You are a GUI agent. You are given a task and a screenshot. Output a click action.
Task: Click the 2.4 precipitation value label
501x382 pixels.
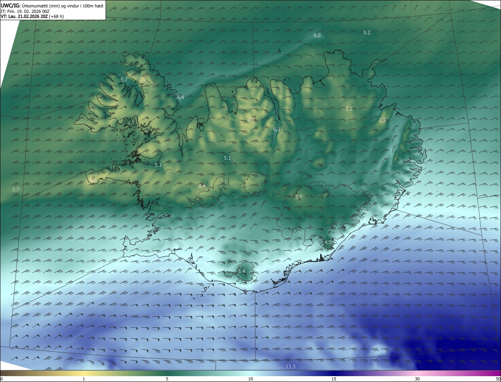(202, 186)
